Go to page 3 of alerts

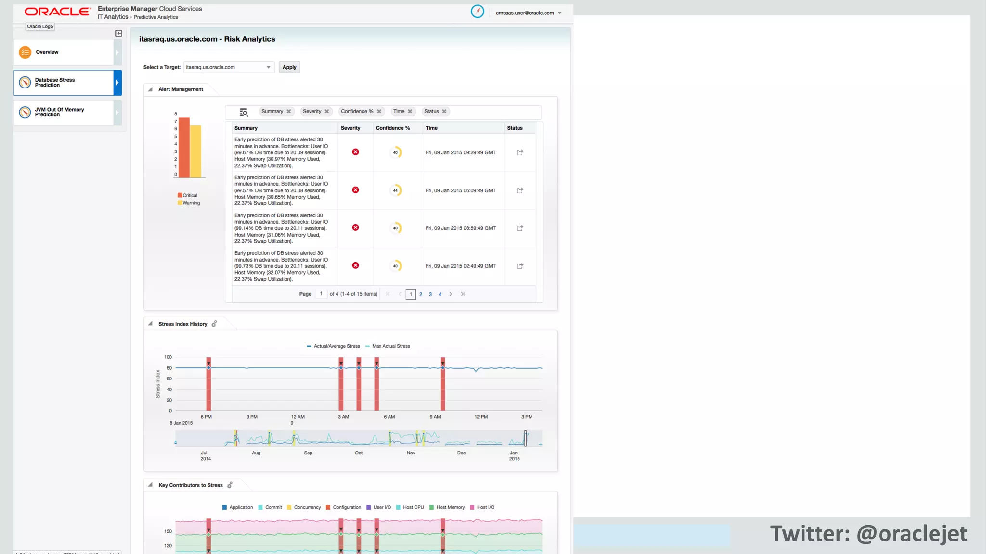430,294
